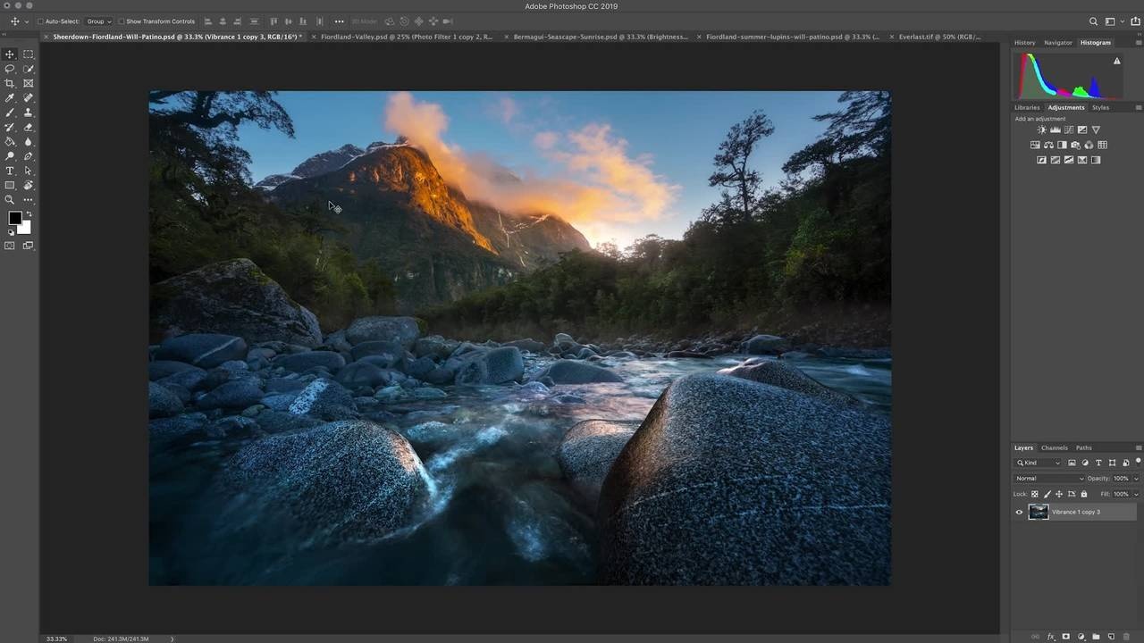
Task: Hide the Vibrance 1 copy 3 layer
Action: click(1019, 513)
